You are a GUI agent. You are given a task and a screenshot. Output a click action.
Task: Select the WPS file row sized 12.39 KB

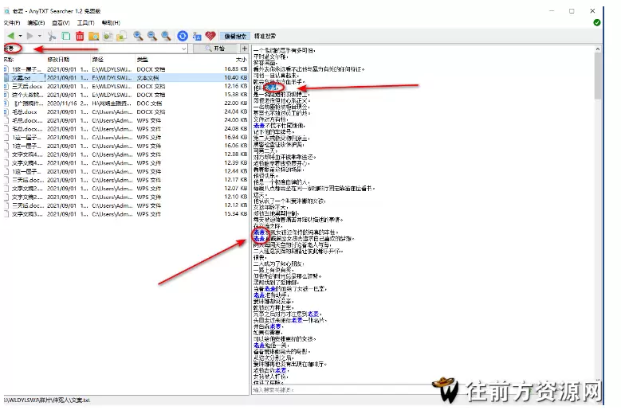[126, 163]
